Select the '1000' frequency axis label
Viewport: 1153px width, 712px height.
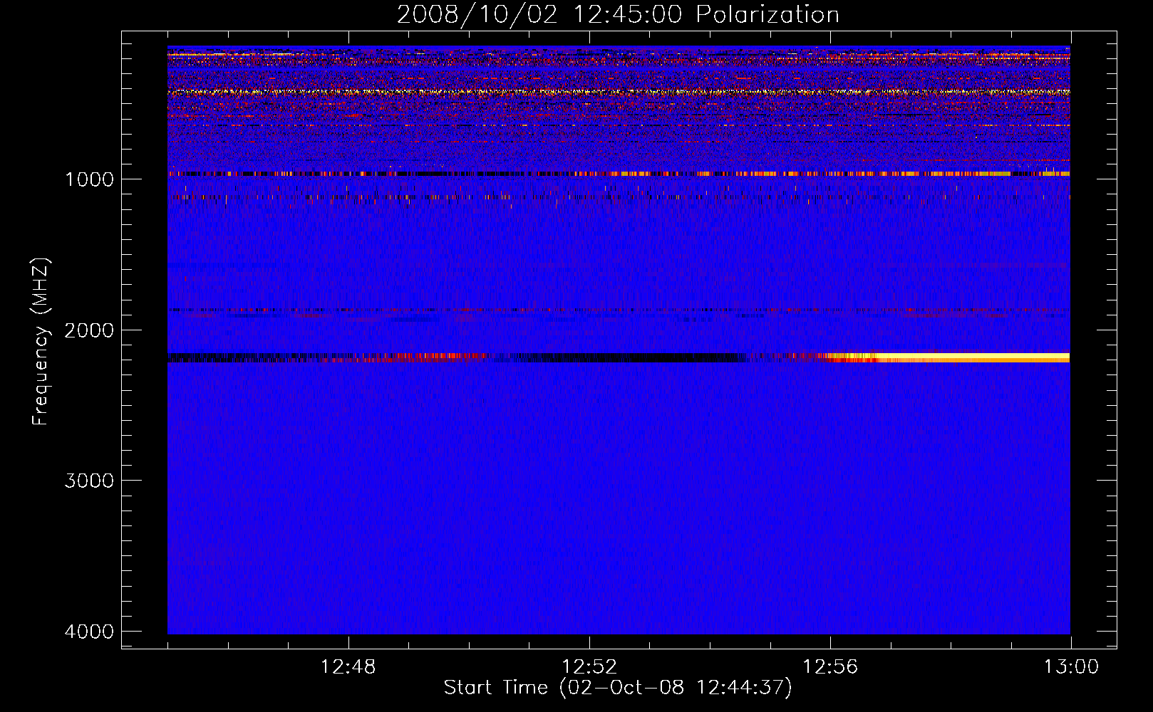click(89, 179)
